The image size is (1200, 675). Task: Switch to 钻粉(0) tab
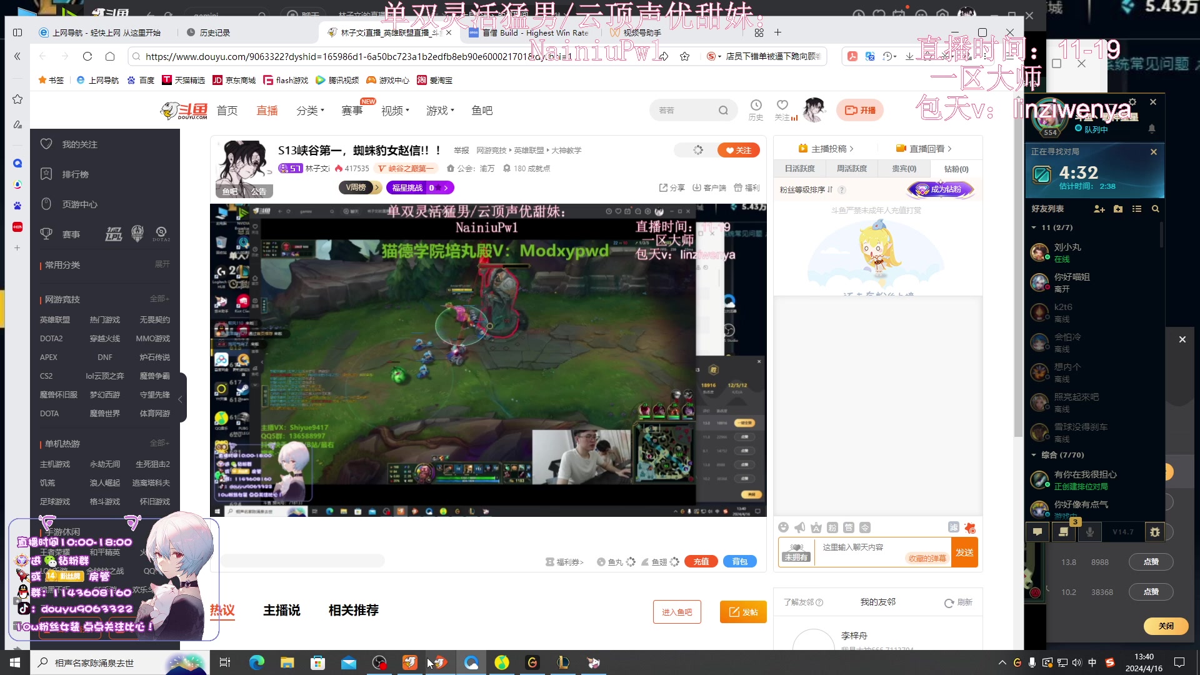pos(956,169)
